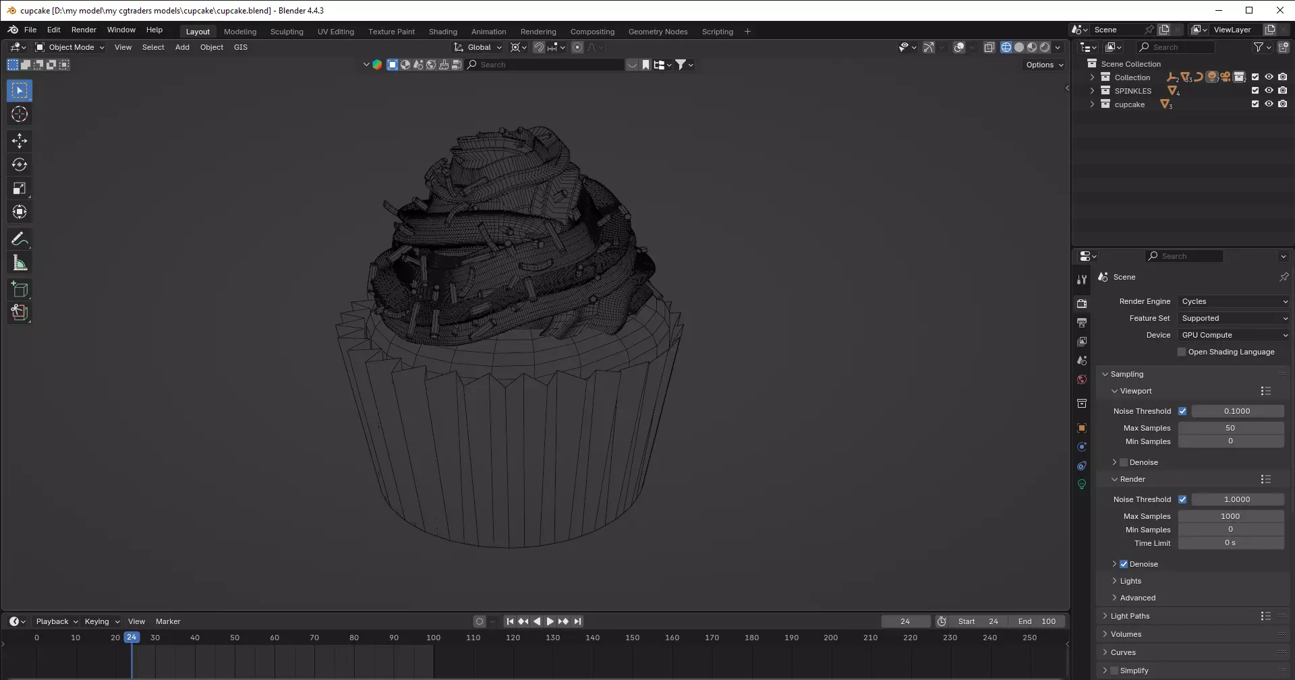Viewport: 1295px width, 680px height.
Task: Select the Add Cube tool
Action: pos(20,290)
